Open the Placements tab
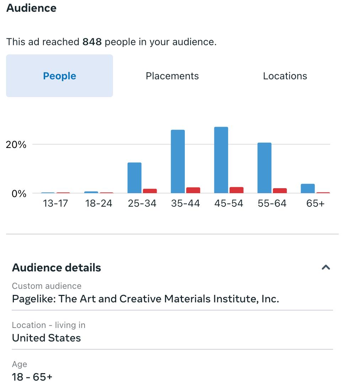349x387 pixels. 172,76
